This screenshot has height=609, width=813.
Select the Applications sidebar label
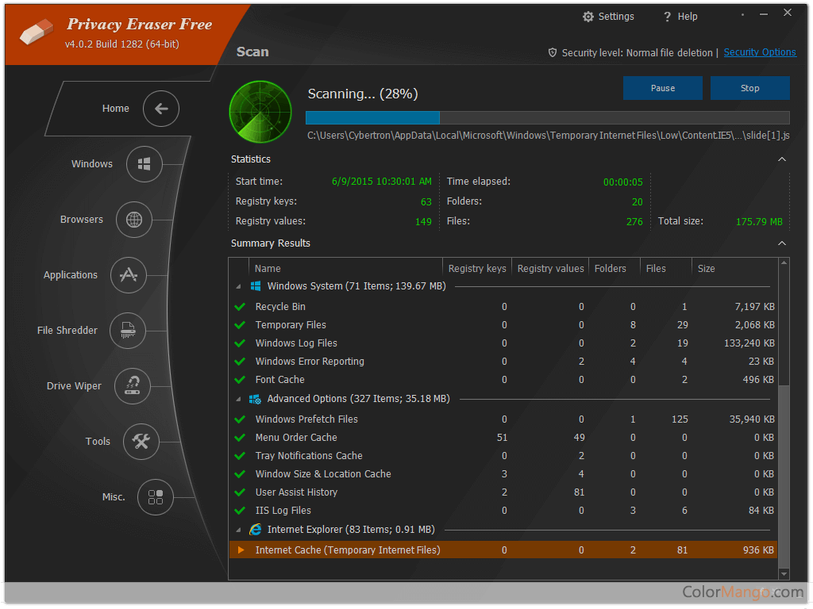point(71,275)
